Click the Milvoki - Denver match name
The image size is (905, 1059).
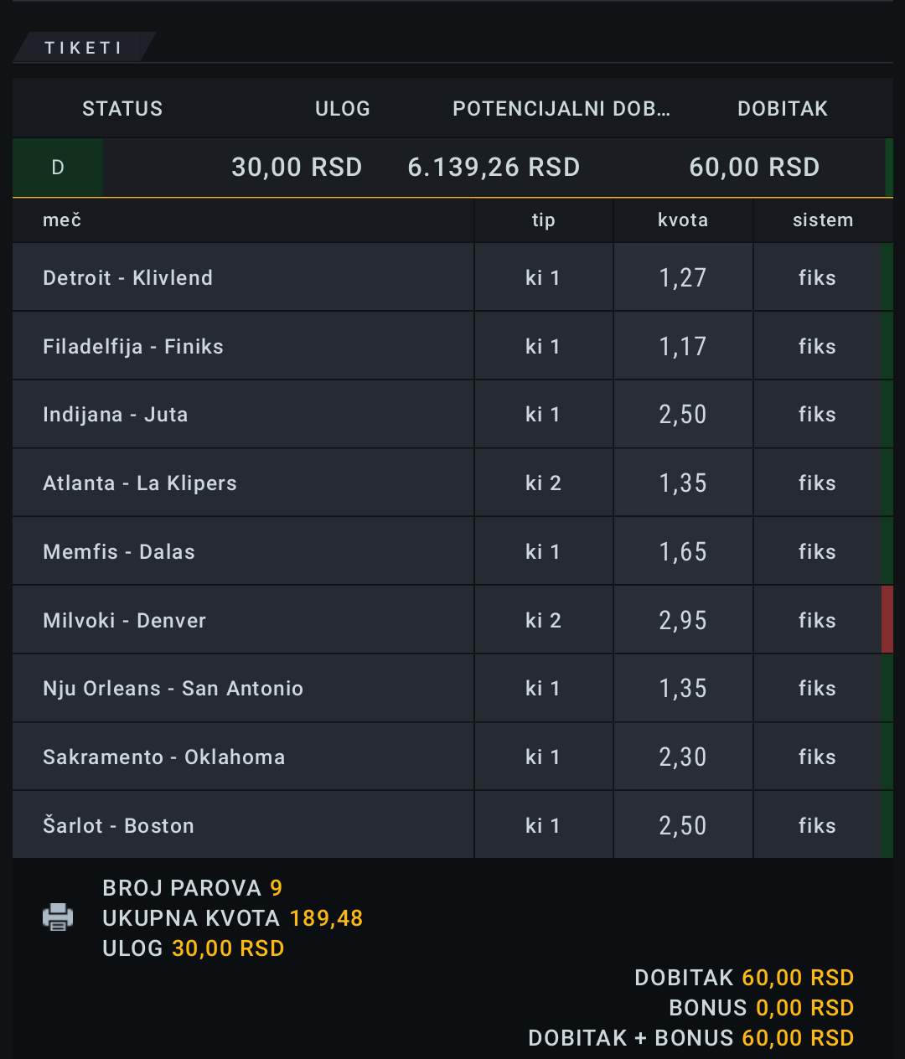coord(125,621)
